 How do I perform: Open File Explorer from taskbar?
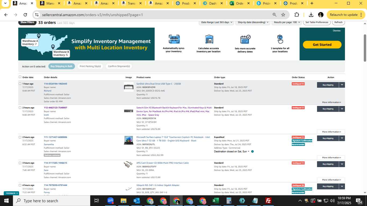coord(123,201)
